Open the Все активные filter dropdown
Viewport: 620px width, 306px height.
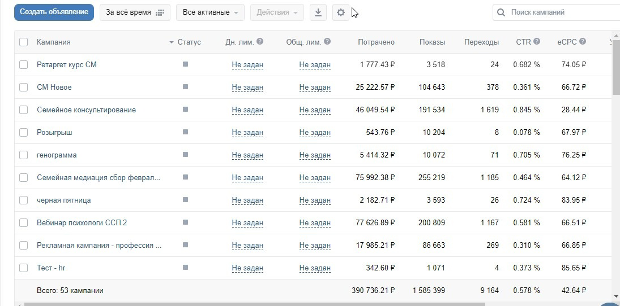point(210,12)
